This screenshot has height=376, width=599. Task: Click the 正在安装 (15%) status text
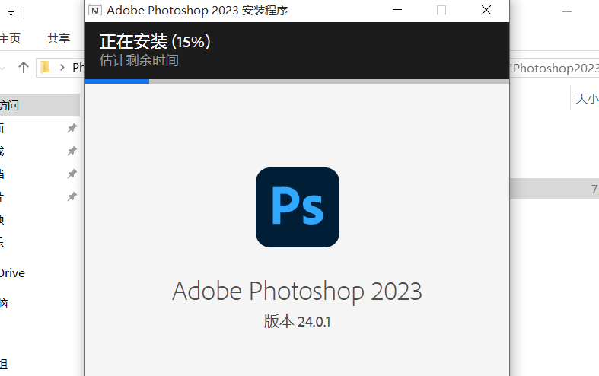click(155, 42)
